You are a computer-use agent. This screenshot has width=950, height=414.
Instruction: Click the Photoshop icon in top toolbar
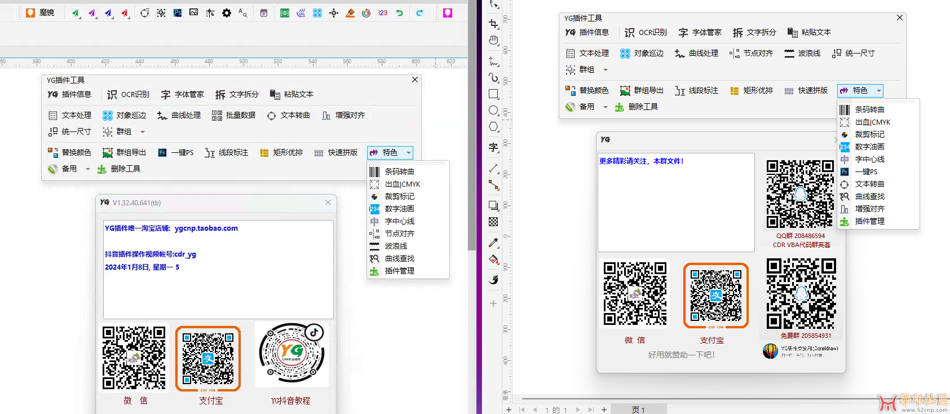pyautogui.click(x=178, y=12)
